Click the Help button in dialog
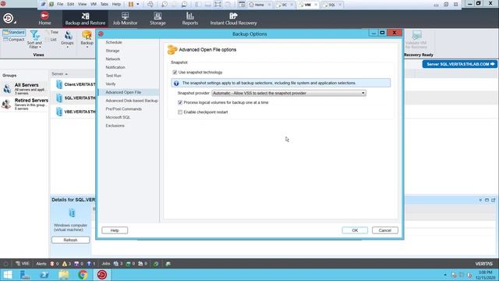 [x=115, y=230]
